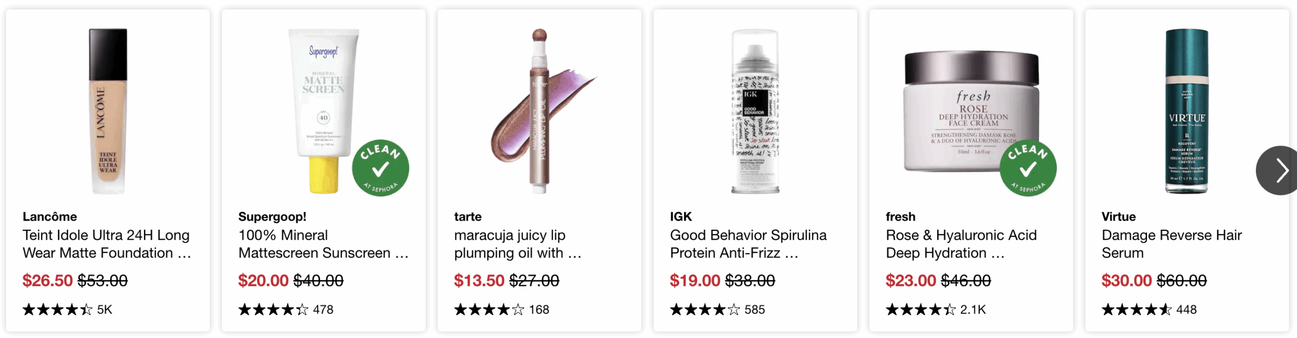
Task: Open Teint Idole Ultra 24H foundation link
Action: click(x=106, y=244)
